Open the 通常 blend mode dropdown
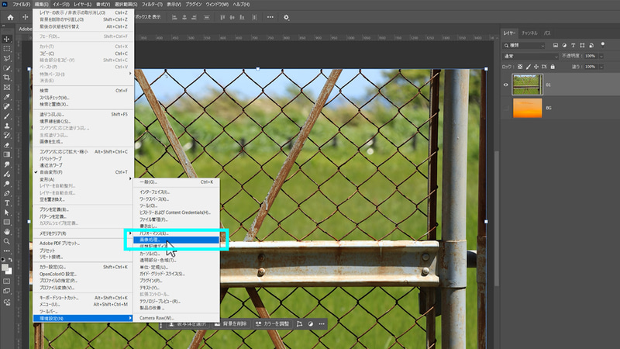Viewport: 620px width, 349px height. pos(530,56)
